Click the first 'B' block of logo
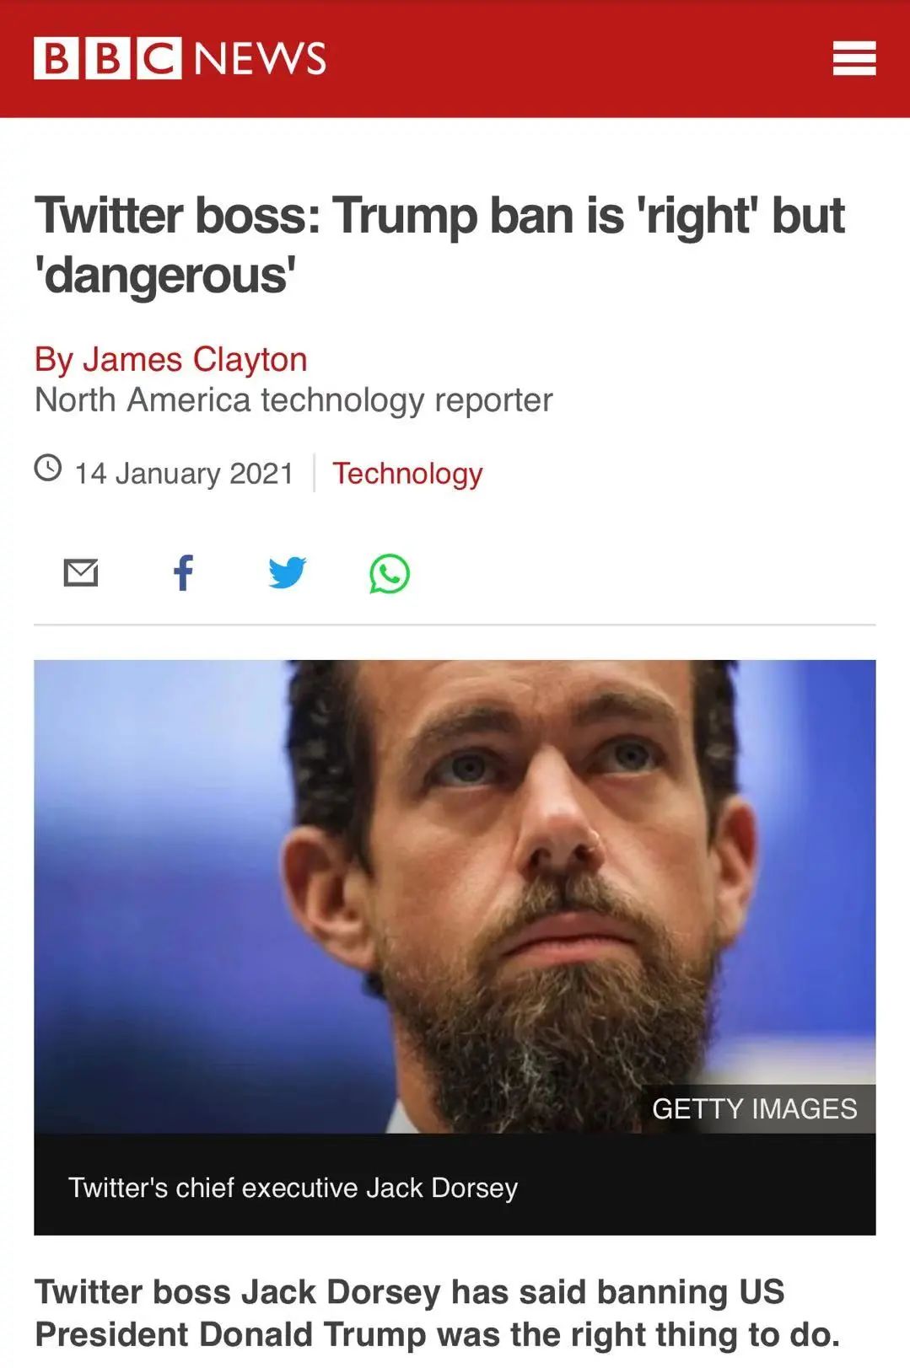The image size is (910, 1368). coord(56,58)
